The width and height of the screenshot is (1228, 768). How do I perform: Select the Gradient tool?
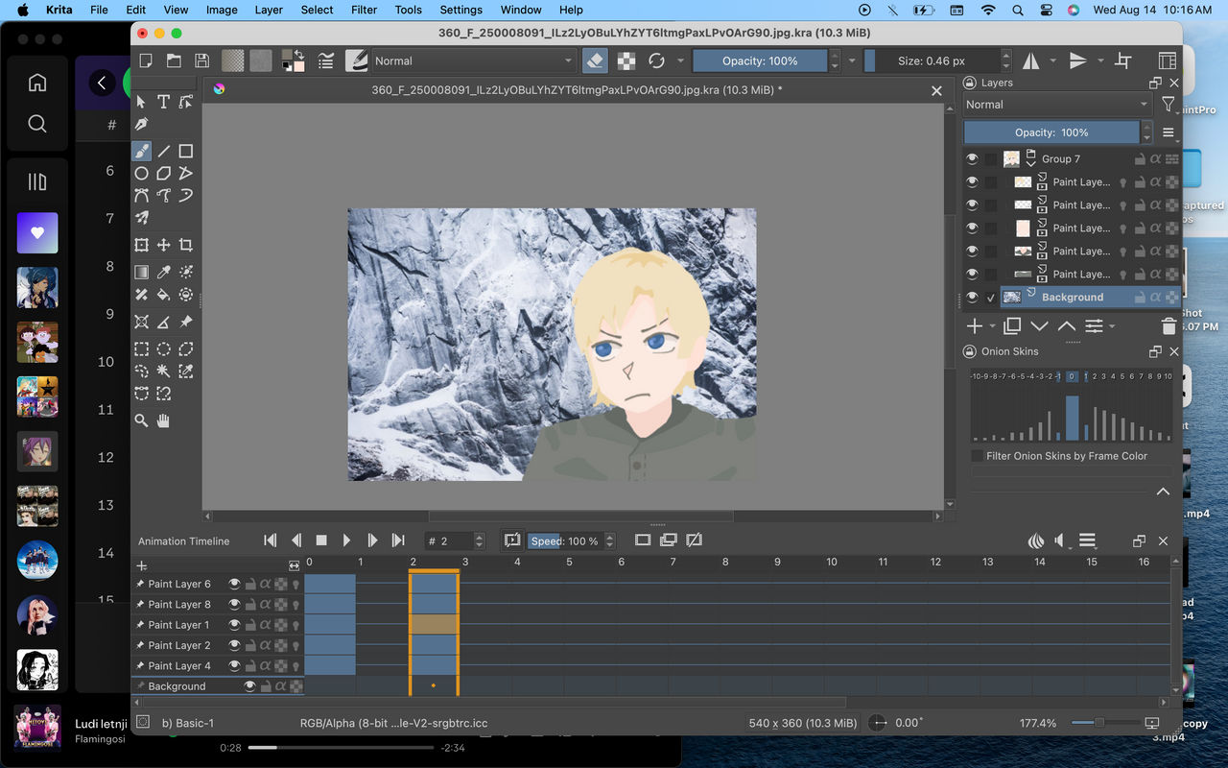[141, 272]
